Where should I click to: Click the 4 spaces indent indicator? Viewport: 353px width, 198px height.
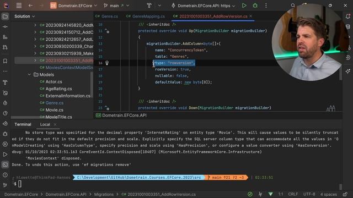click(329, 194)
